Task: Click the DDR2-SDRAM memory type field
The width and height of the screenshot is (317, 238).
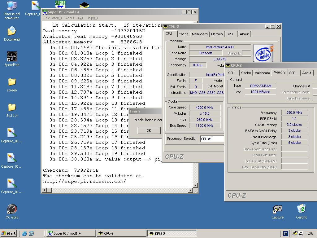Action: [260, 86]
